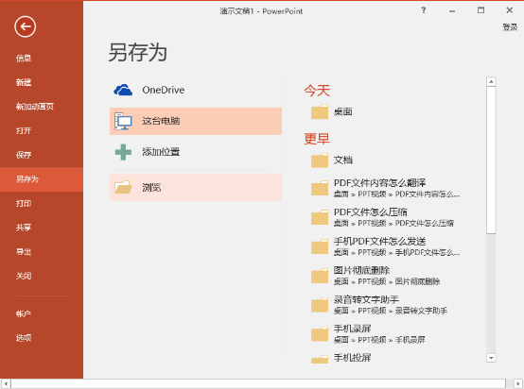The width and height of the screenshot is (524, 389).
Task: Click folder icon beside 手机PDF文件怎么发送
Action: click(x=320, y=246)
